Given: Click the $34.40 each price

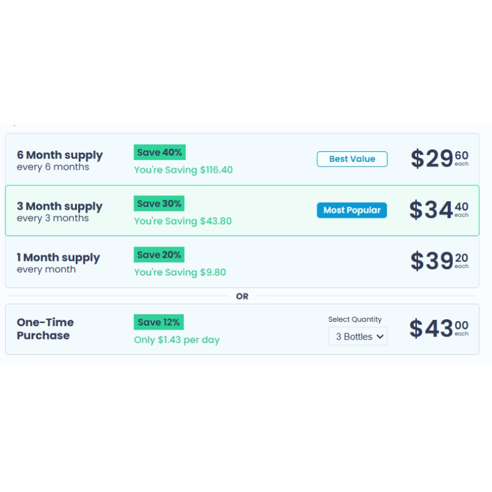Looking at the screenshot, I should 438,210.
